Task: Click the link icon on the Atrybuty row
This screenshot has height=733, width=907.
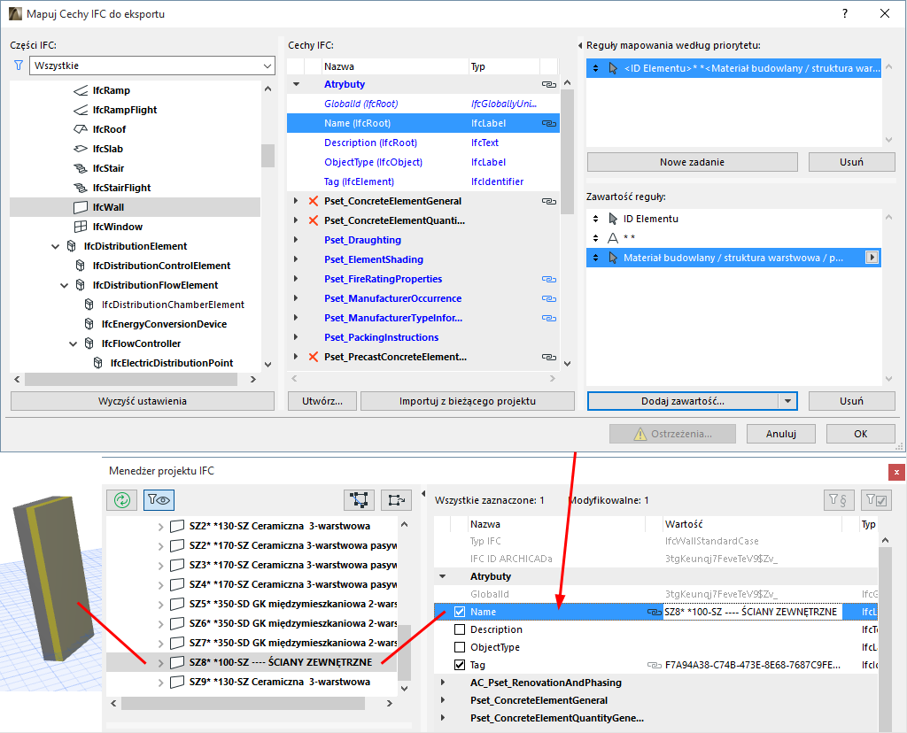Action: coord(548,84)
